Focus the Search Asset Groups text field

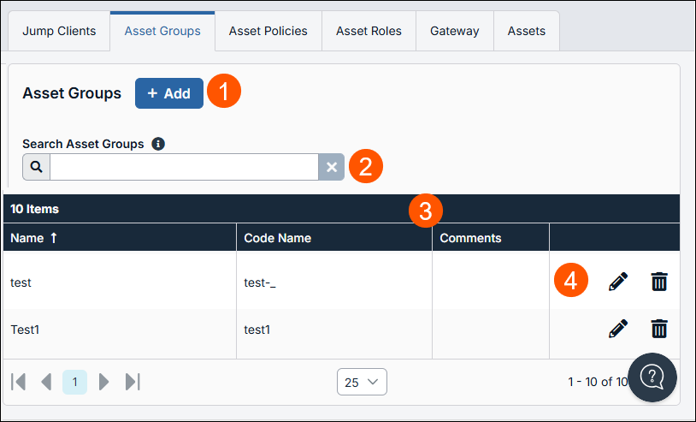(x=184, y=167)
